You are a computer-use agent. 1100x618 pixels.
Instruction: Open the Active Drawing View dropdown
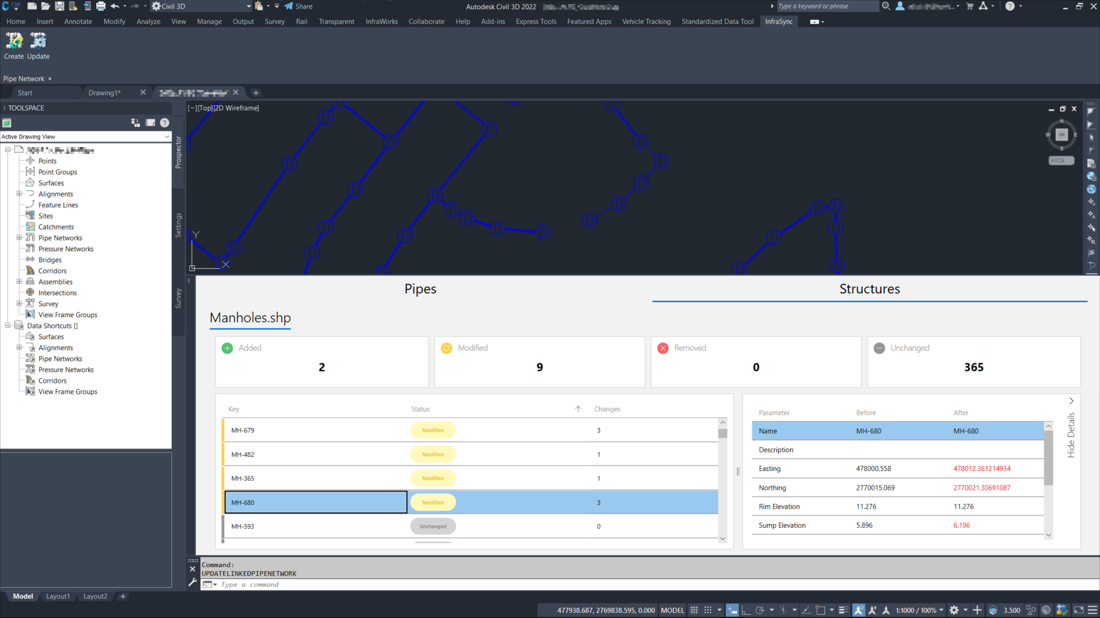click(x=167, y=137)
